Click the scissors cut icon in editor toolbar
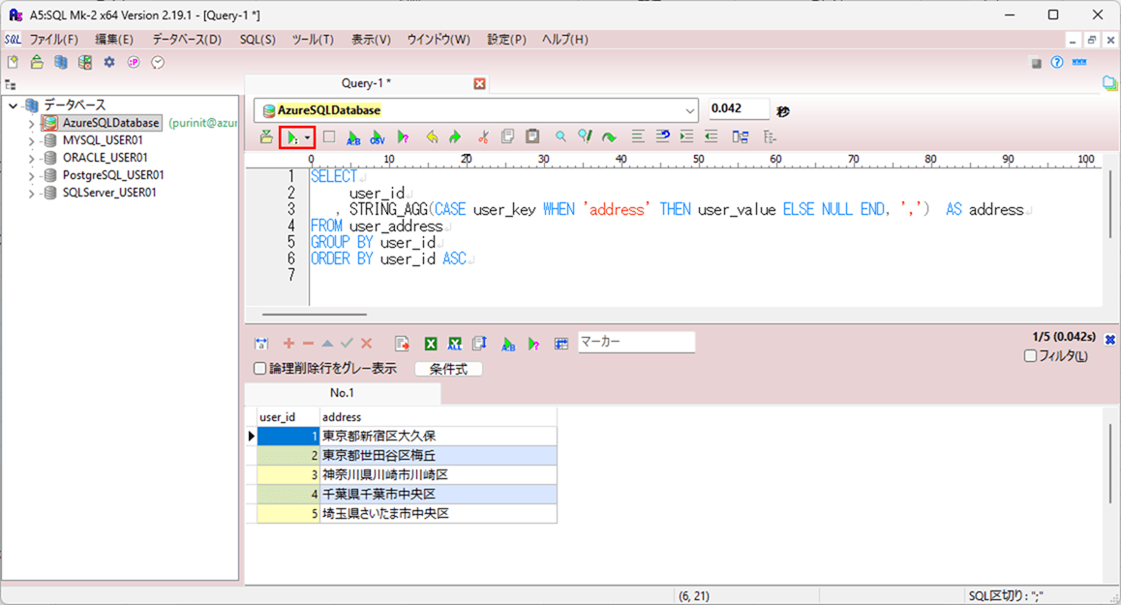Screen dimensions: 1121x605 click(483, 137)
